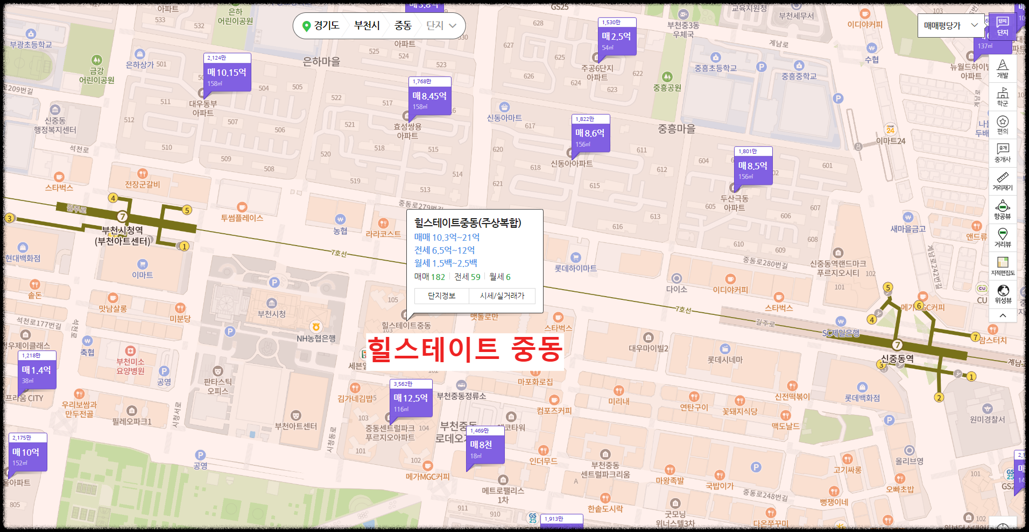Click exit 2 marker at 신중동역
The height and width of the screenshot is (532, 1029).
pos(939,398)
